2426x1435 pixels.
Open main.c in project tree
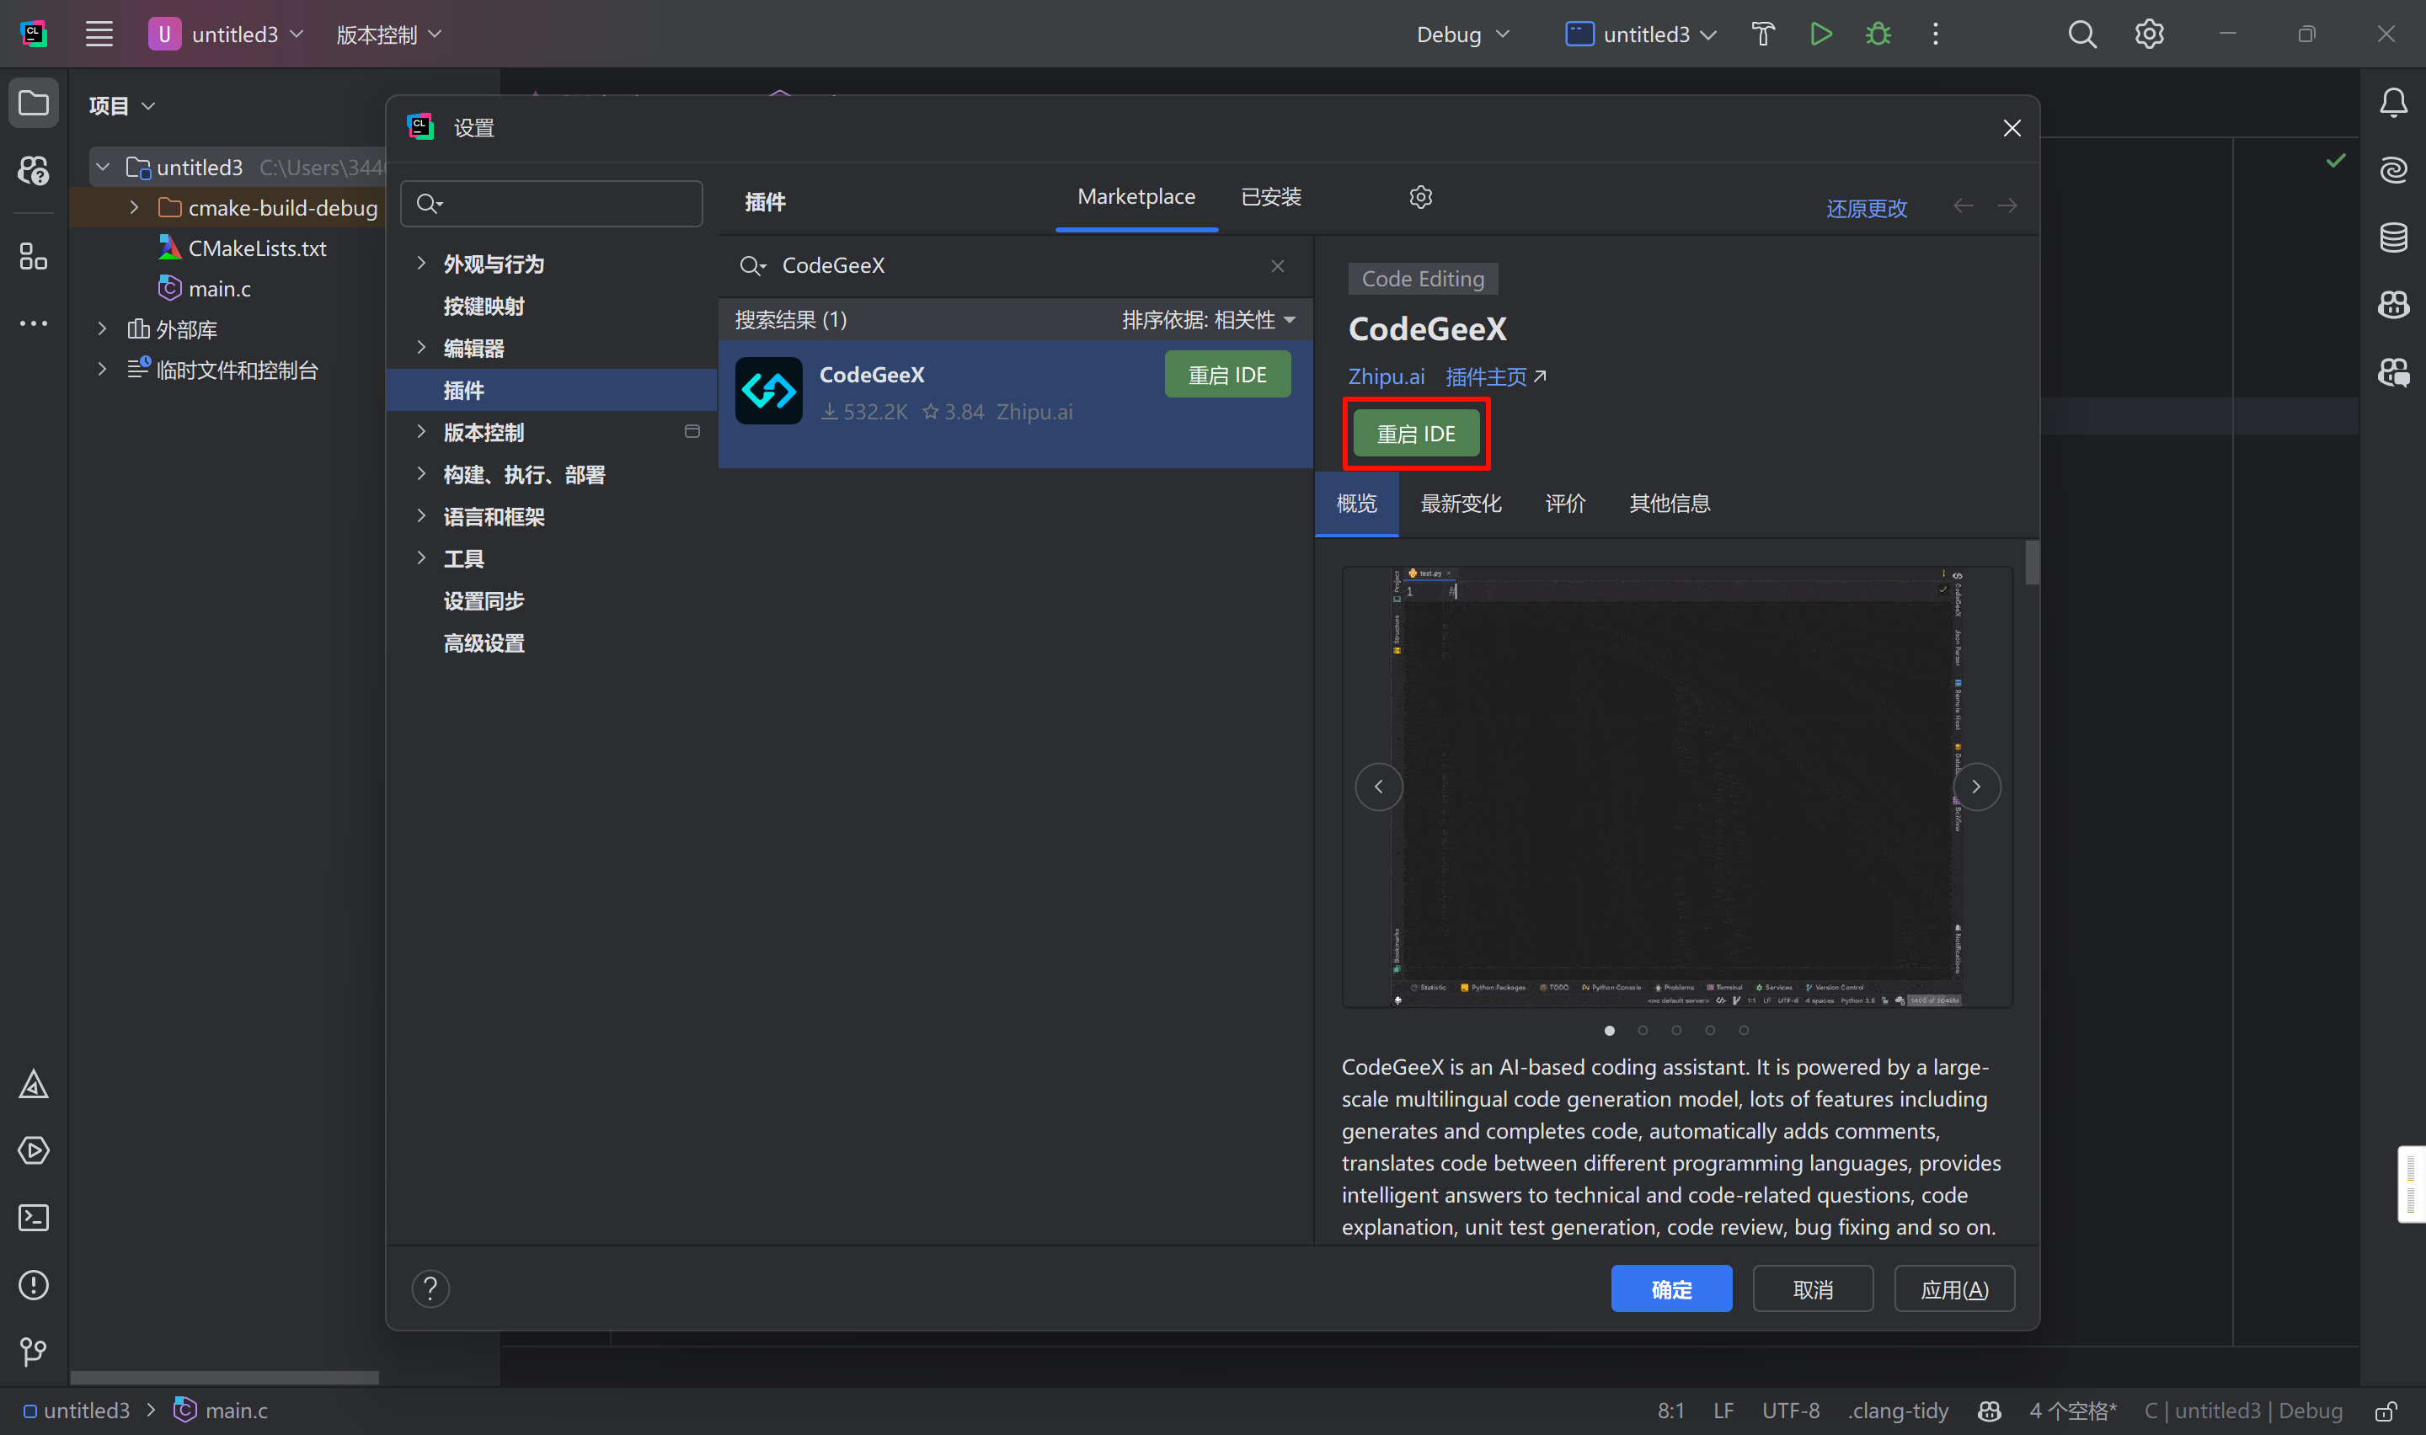[218, 288]
